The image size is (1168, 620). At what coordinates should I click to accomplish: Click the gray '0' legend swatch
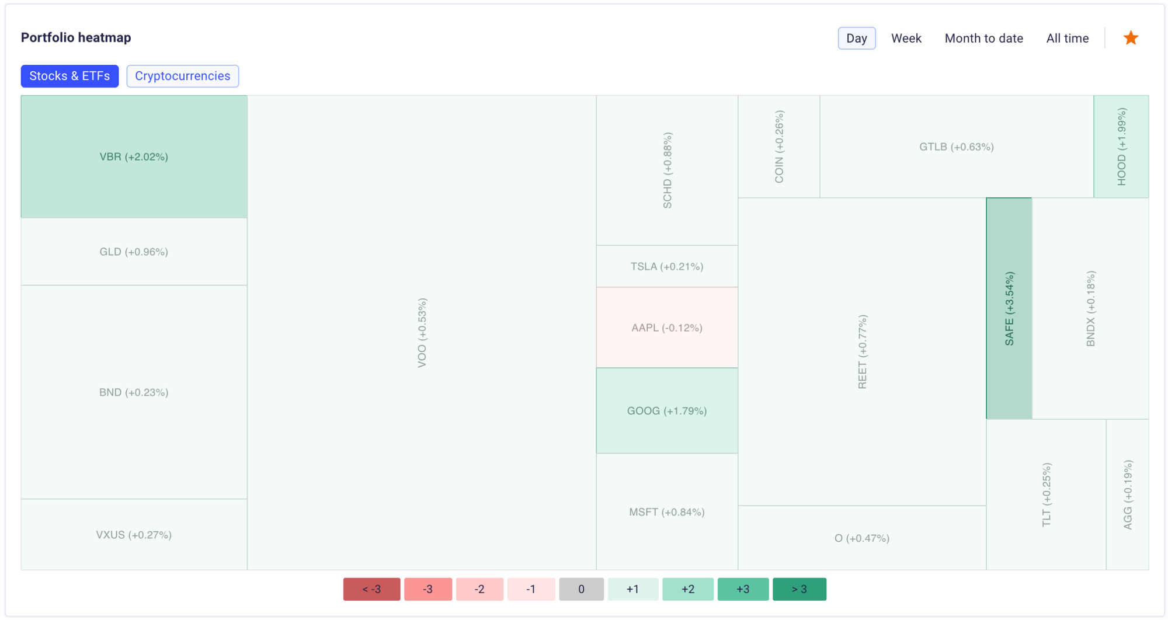[x=581, y=589]
